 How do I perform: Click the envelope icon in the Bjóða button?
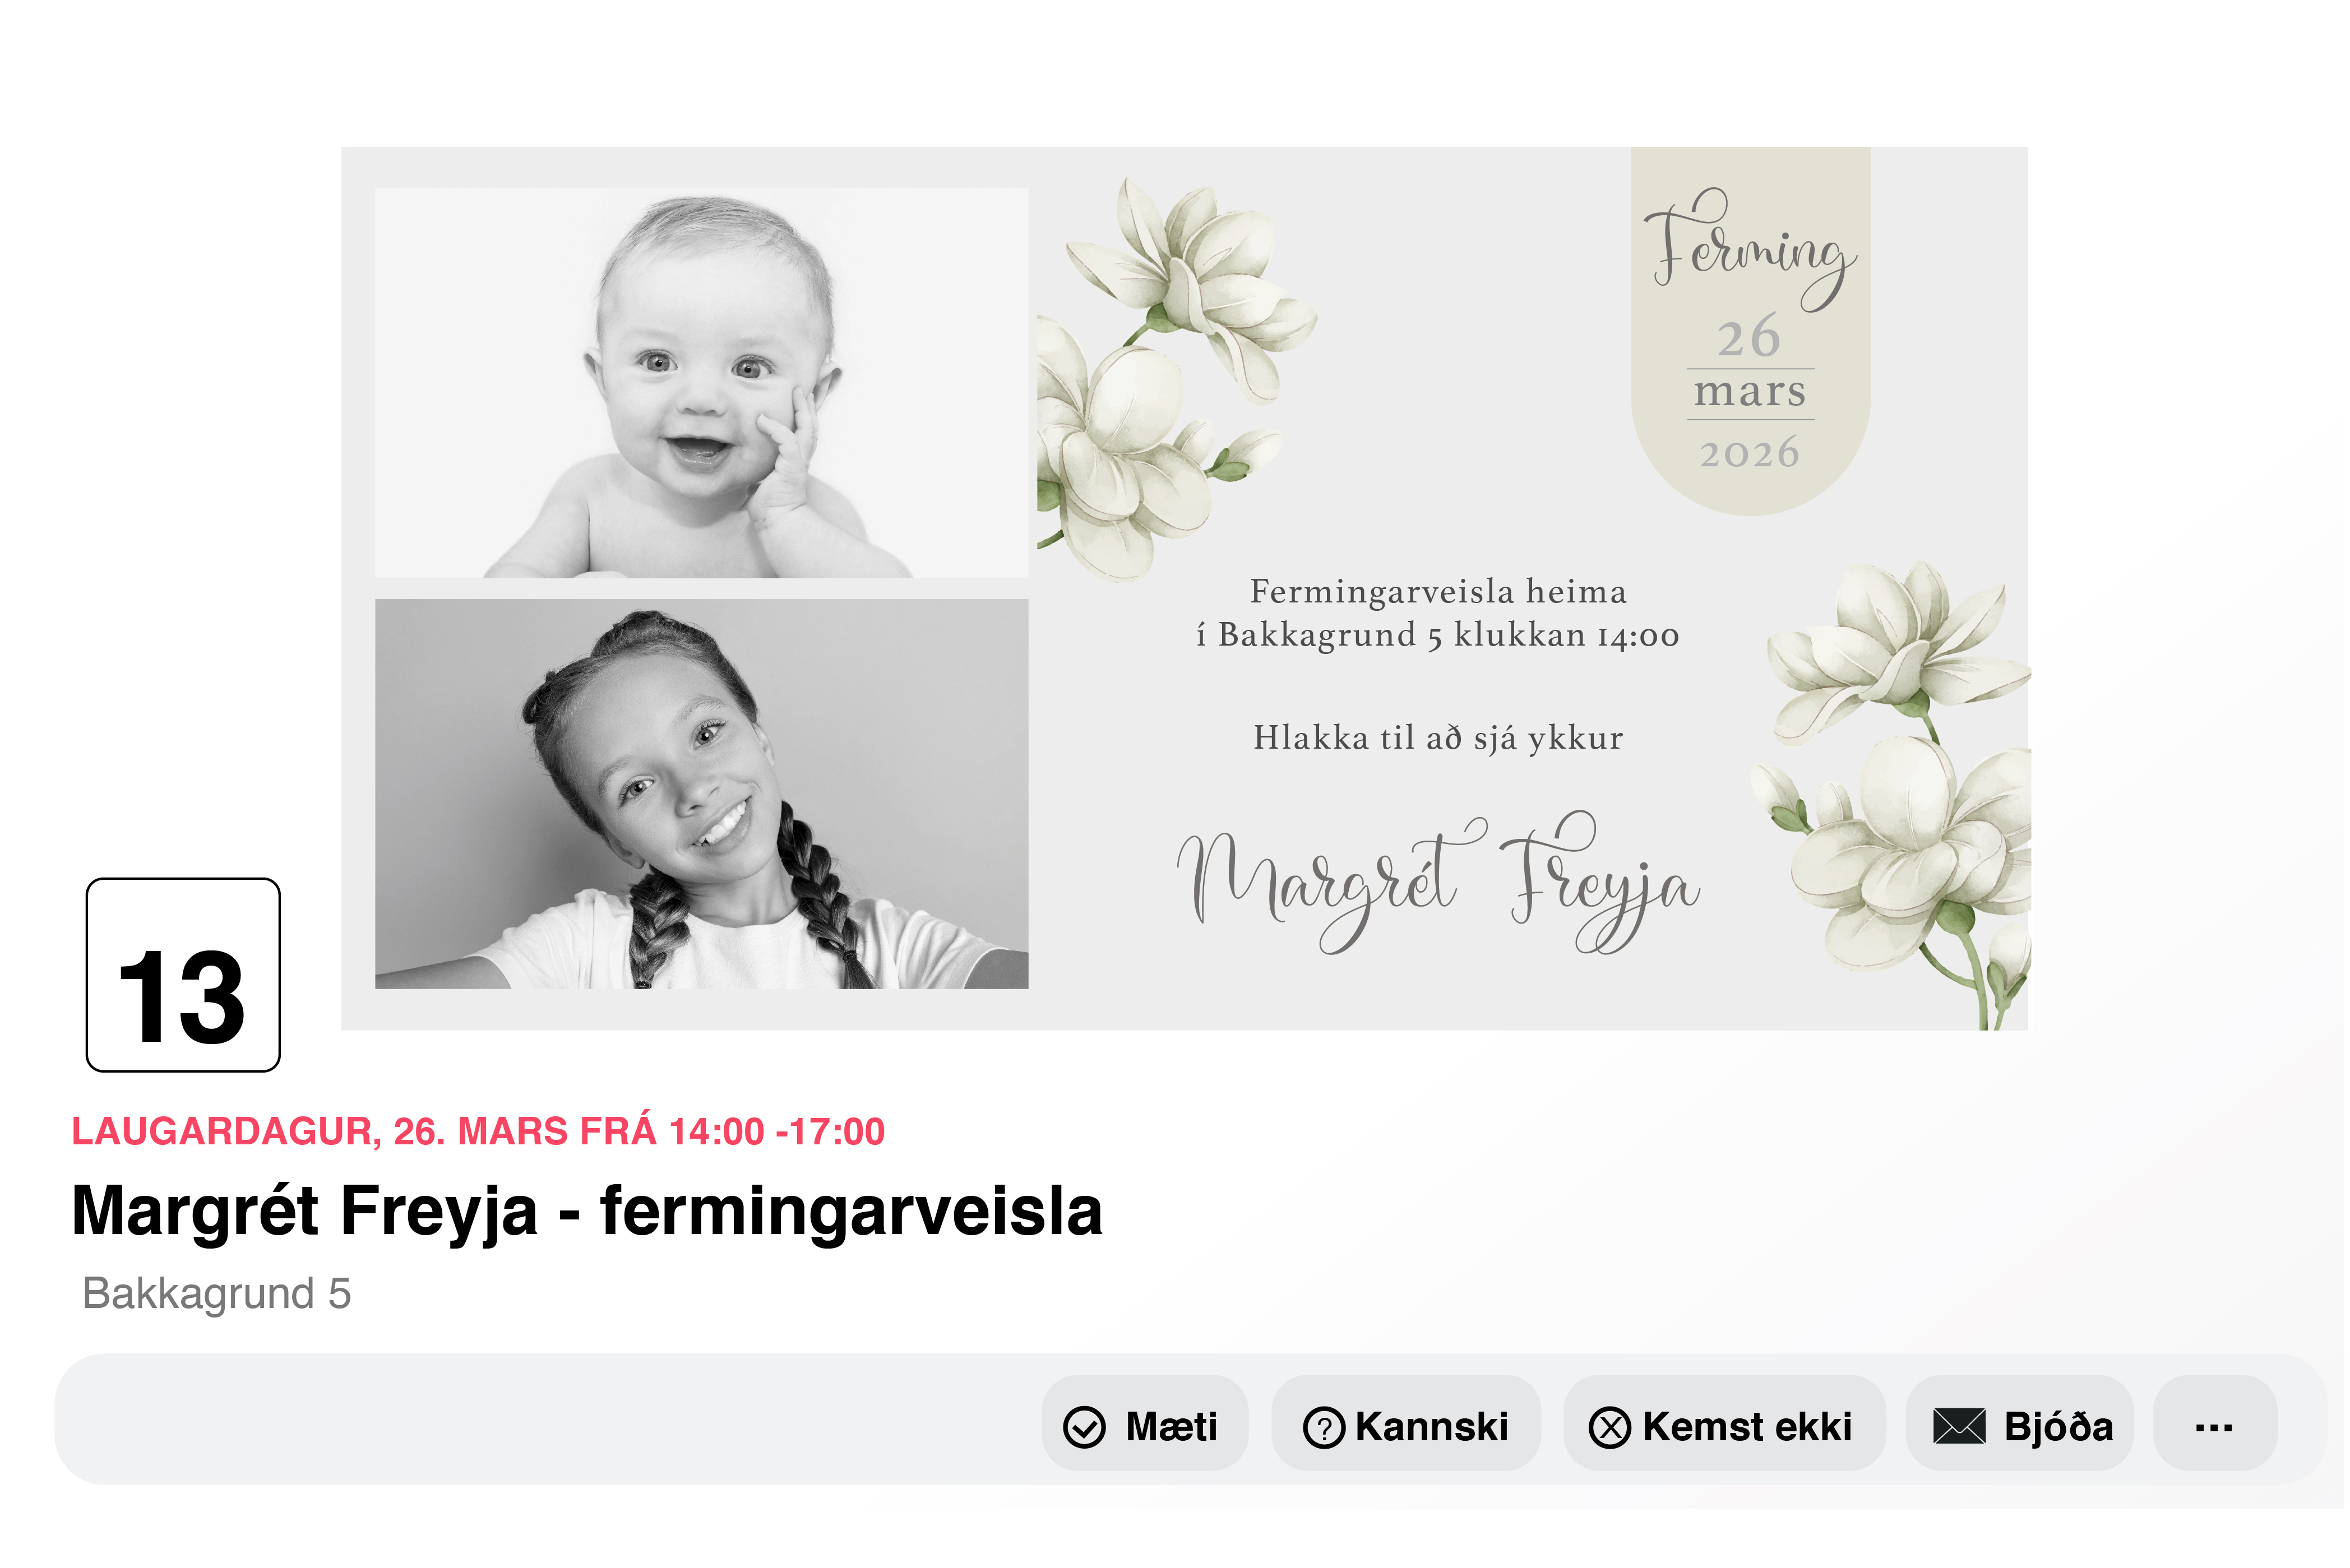(1960, 1427)
